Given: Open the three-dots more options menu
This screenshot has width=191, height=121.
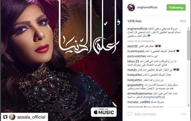Looking at the screenshot, I should click(x=183, y=114).
